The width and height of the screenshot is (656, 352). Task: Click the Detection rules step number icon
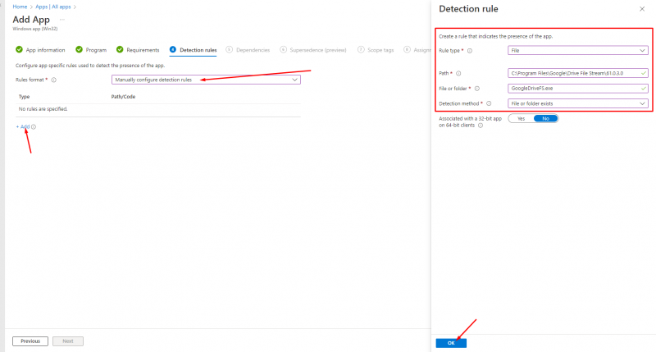[173, 49]
